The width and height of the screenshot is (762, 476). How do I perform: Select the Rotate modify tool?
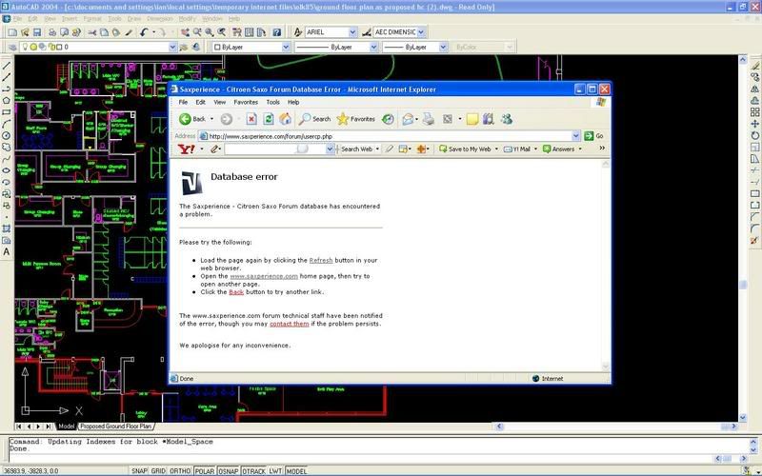(754, 135)
